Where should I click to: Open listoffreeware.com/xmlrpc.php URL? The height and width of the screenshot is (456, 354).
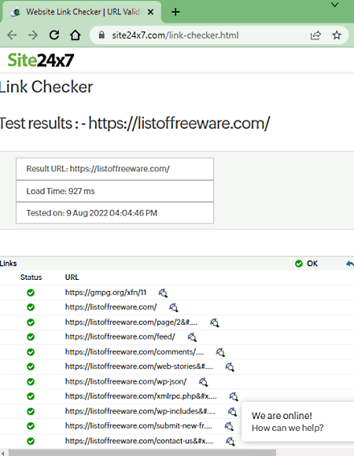[x=141, y=395]
